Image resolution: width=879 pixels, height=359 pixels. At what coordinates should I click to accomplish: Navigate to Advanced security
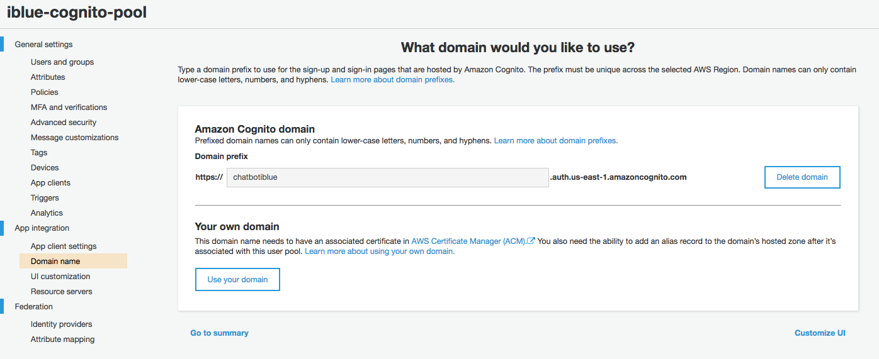click(64, 123)
